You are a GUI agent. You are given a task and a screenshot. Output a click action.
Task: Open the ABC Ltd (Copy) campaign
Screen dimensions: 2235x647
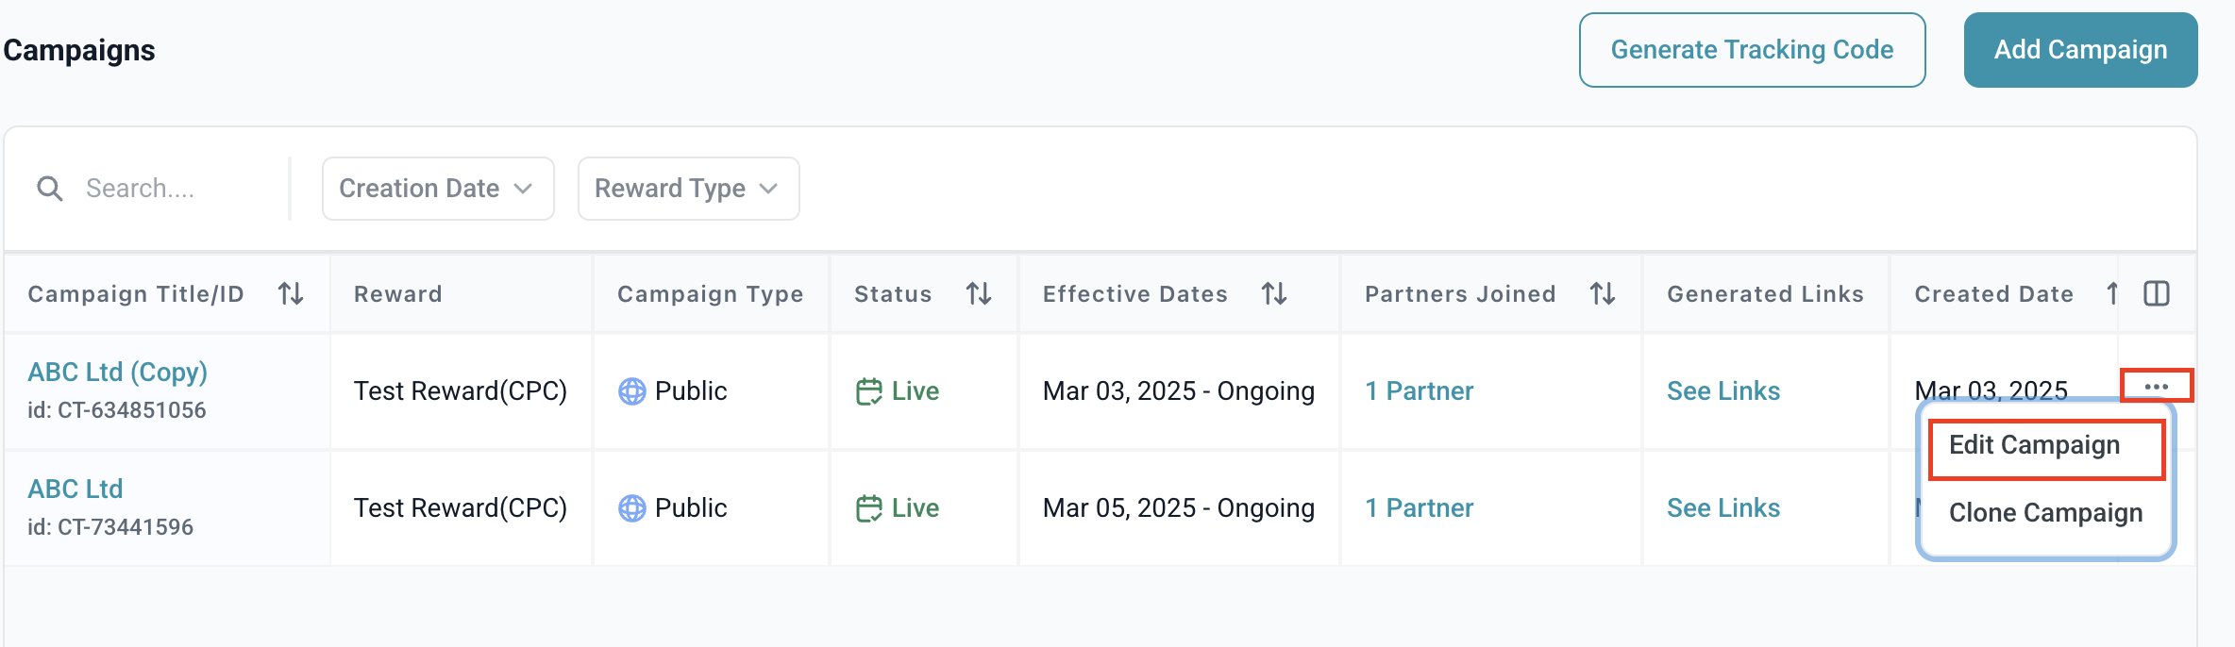[x=118, y=373]
